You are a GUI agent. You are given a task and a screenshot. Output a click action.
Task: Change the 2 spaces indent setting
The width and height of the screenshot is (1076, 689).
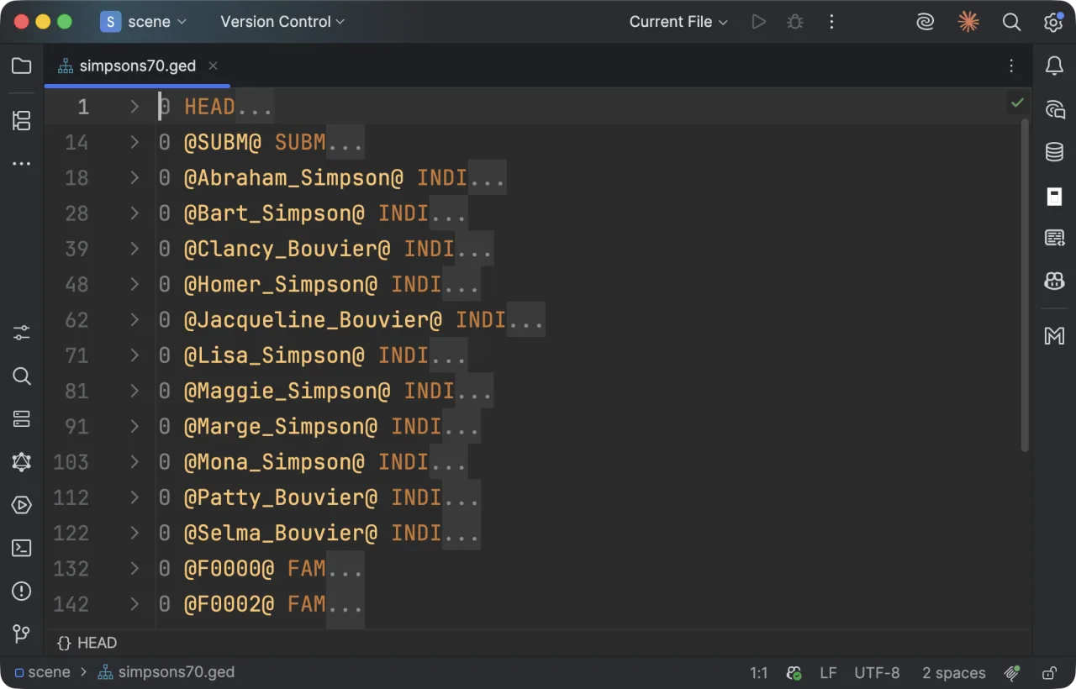point(954,673)
